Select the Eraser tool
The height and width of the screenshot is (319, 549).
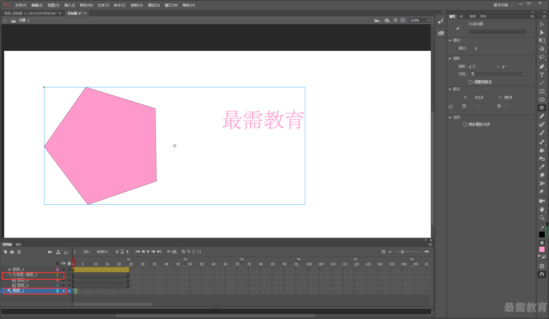(542, 175)
